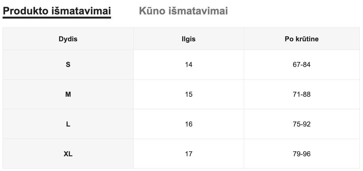Click the length value 15
Viewport: 363px width, 171px height.
click(x=189, y=94)
